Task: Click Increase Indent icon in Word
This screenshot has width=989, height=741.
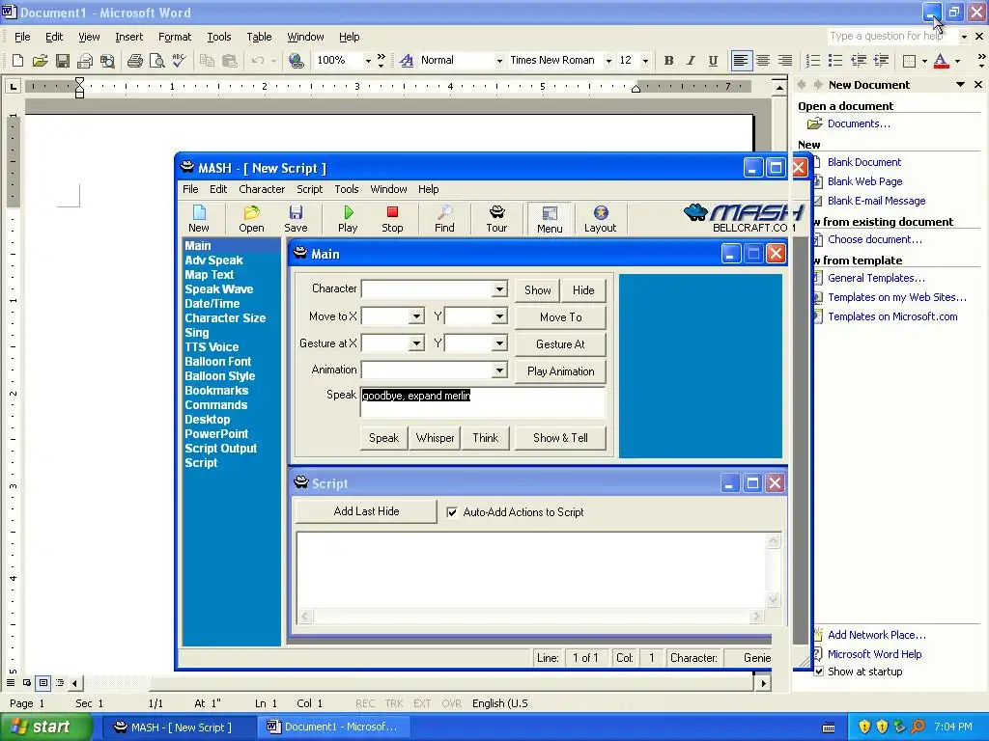Action: [x=881, y=61]
